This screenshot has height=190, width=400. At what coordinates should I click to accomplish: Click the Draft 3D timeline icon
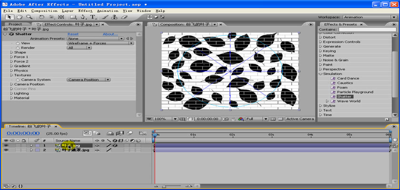(x=96, y=133)
